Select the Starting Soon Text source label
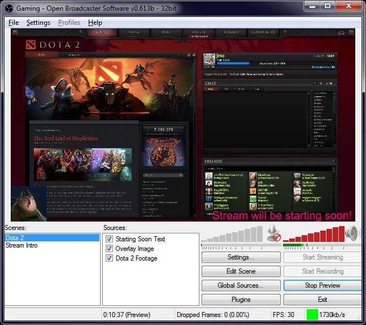The height and width of the screenshot is (325, 366). (x=140, y=239)
